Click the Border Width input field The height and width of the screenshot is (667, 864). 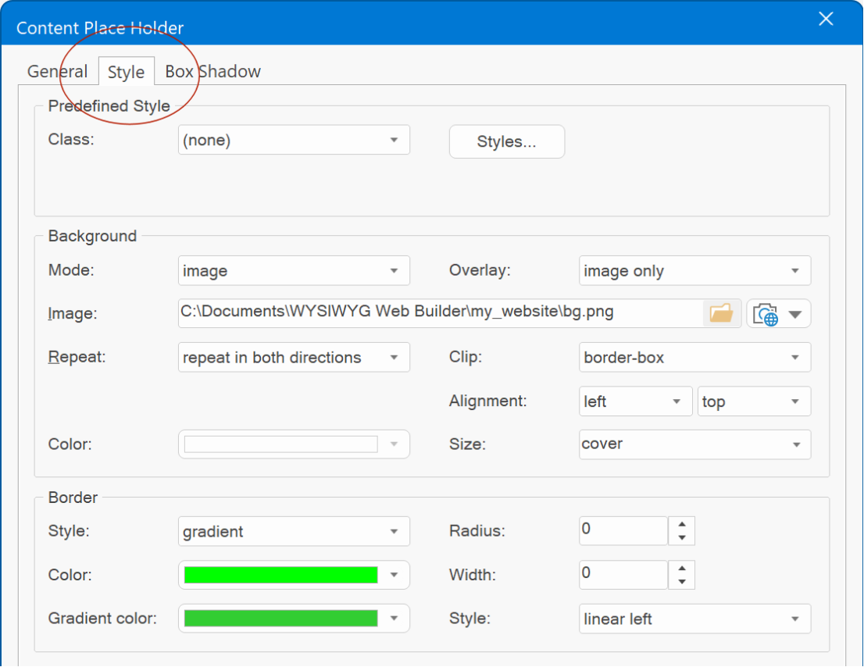click(x=623, y=575)
